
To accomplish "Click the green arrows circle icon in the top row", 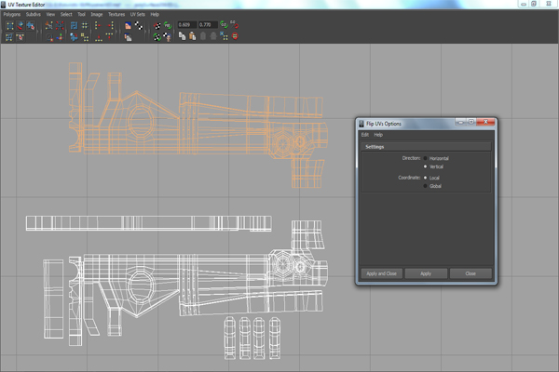I will tap(168, 26).
